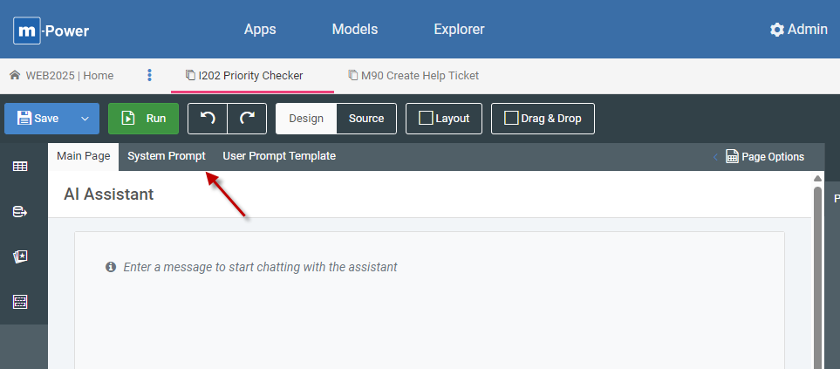Switch to the System Prompt tab
This screenshot has width=840, height=369.
(x=167, y=156)
